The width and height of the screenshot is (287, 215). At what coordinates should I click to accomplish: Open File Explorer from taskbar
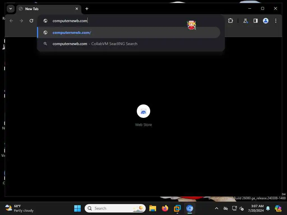pos(153,208)
